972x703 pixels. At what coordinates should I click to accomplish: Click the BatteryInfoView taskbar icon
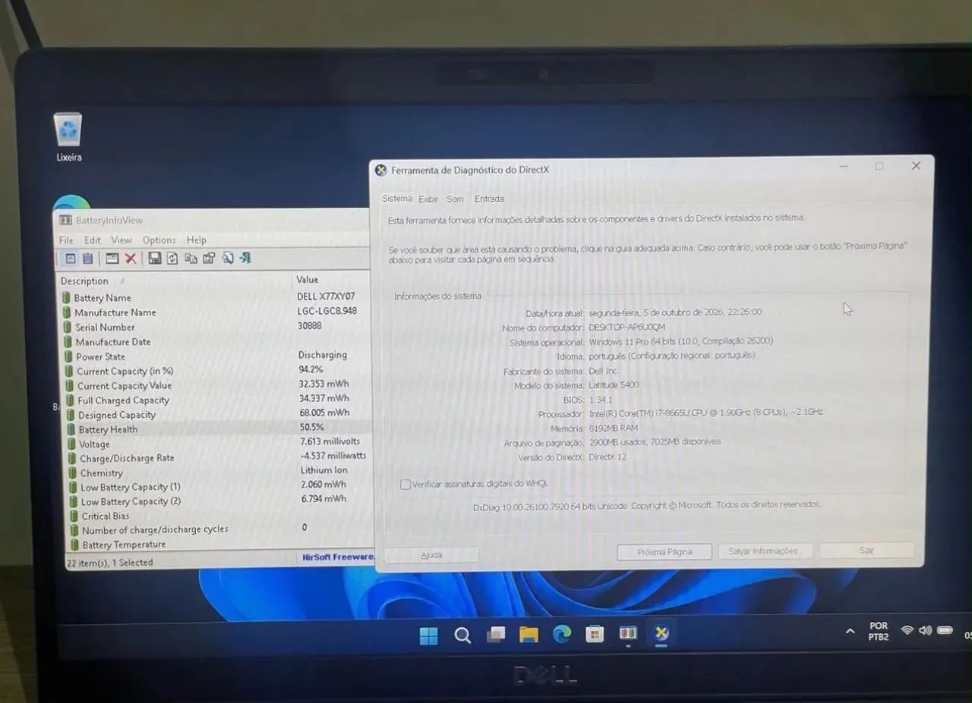[628, 634]
